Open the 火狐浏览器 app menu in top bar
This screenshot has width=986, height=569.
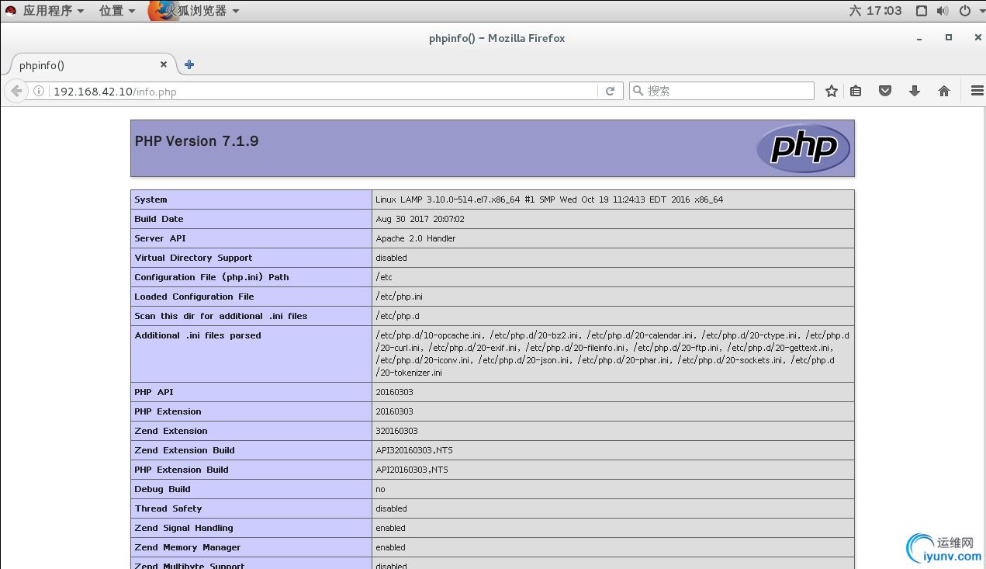point(194,11)
